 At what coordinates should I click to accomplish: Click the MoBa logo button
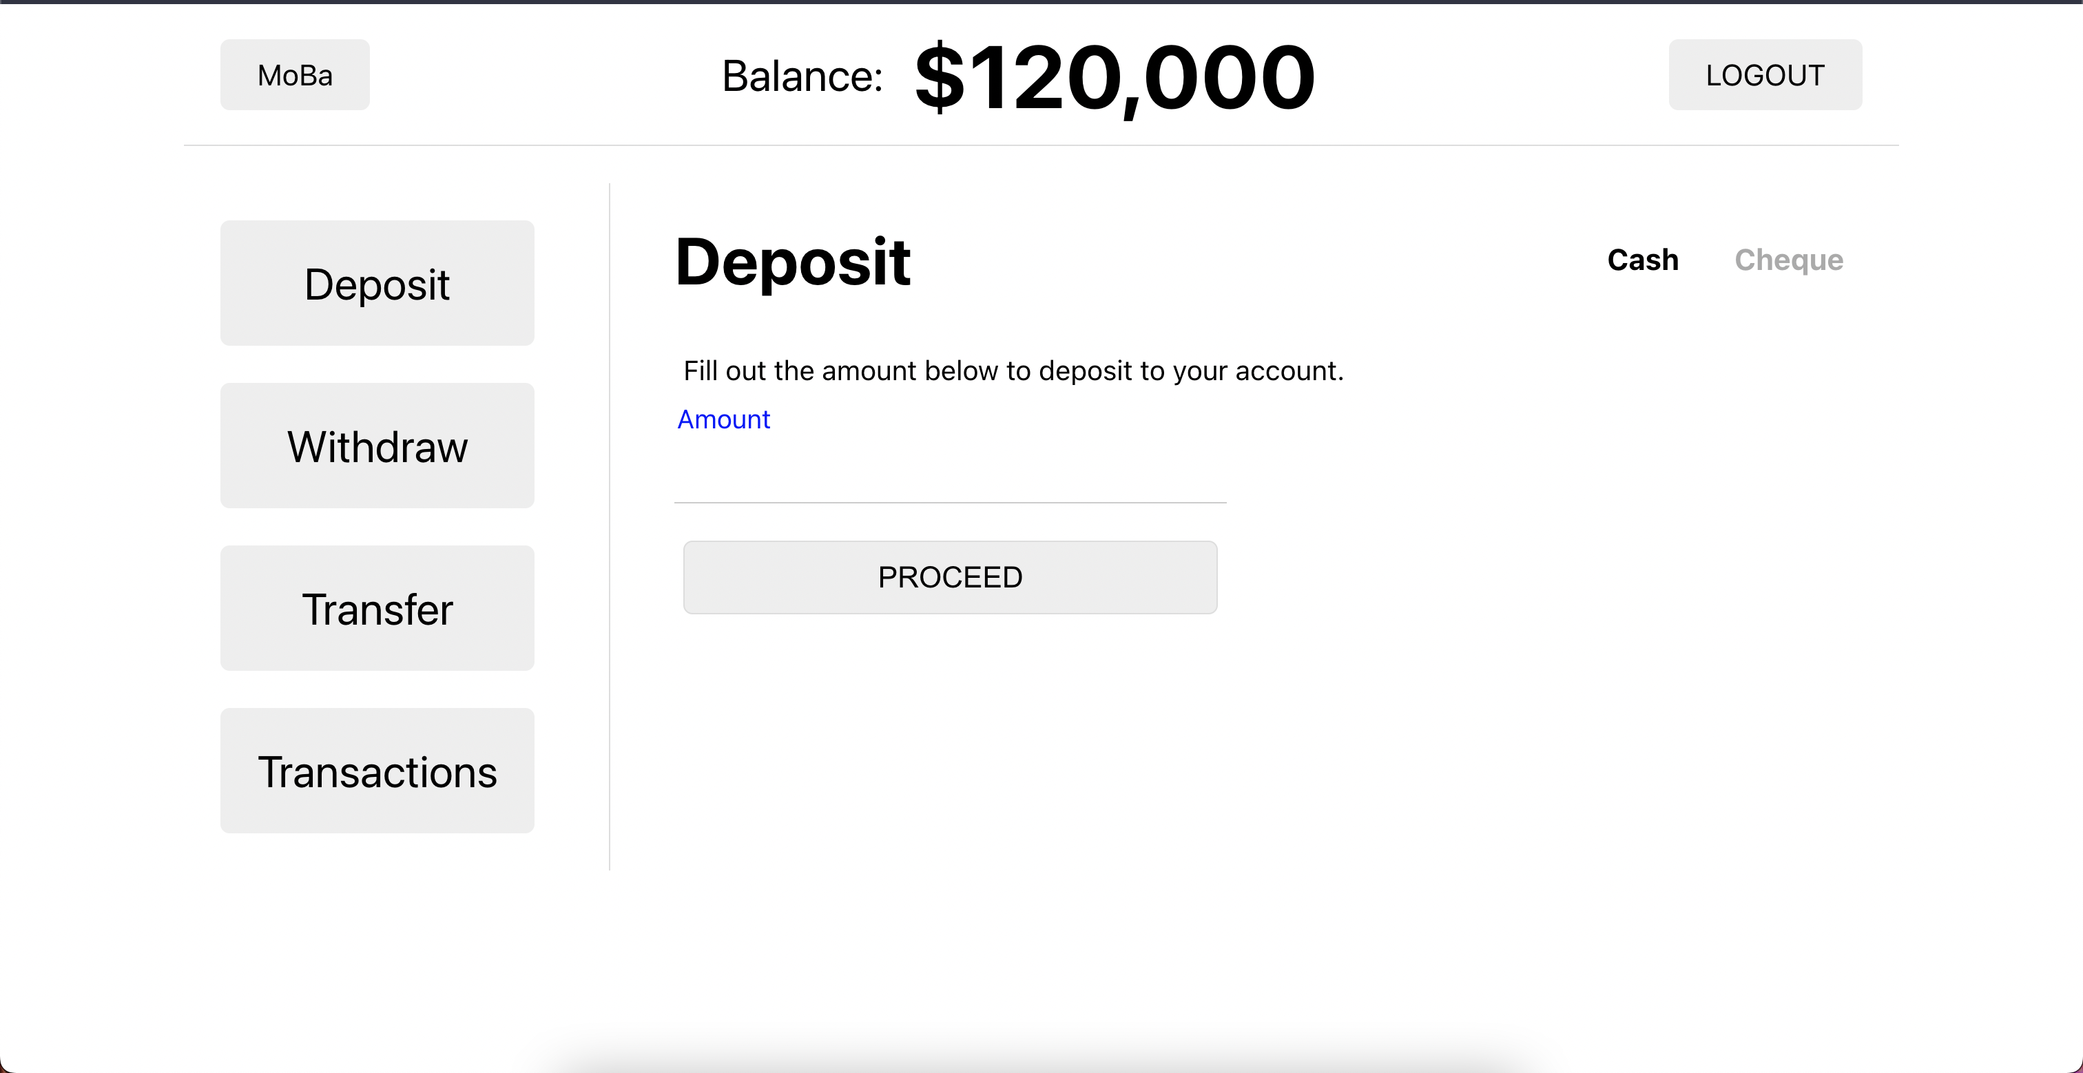(294, 74)
